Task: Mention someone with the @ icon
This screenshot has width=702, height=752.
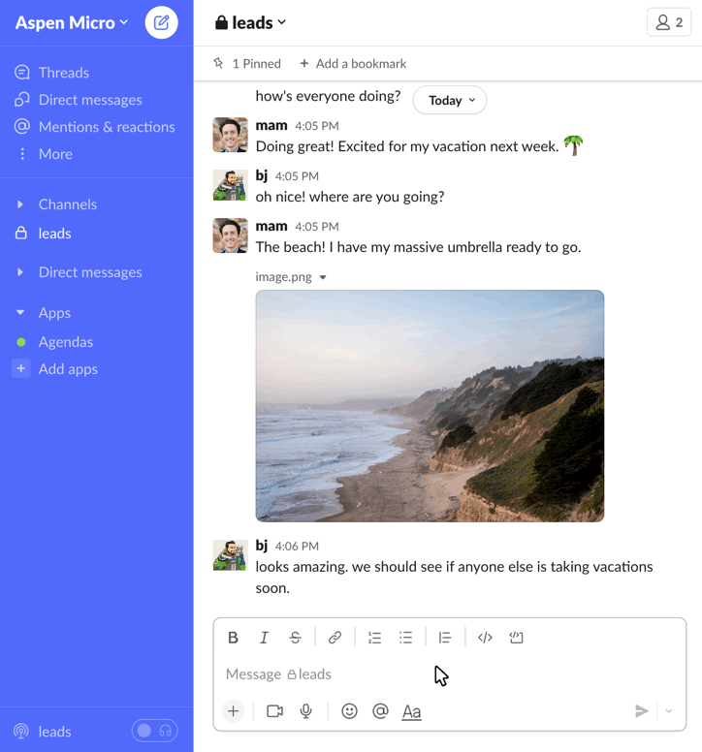Action: 380,710
